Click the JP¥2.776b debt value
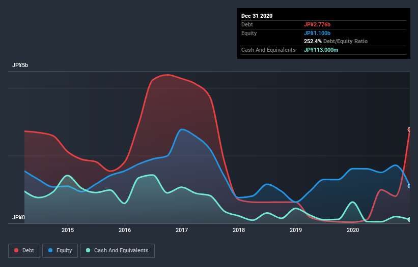The image size is (418, 267). (x=317, y=24)
